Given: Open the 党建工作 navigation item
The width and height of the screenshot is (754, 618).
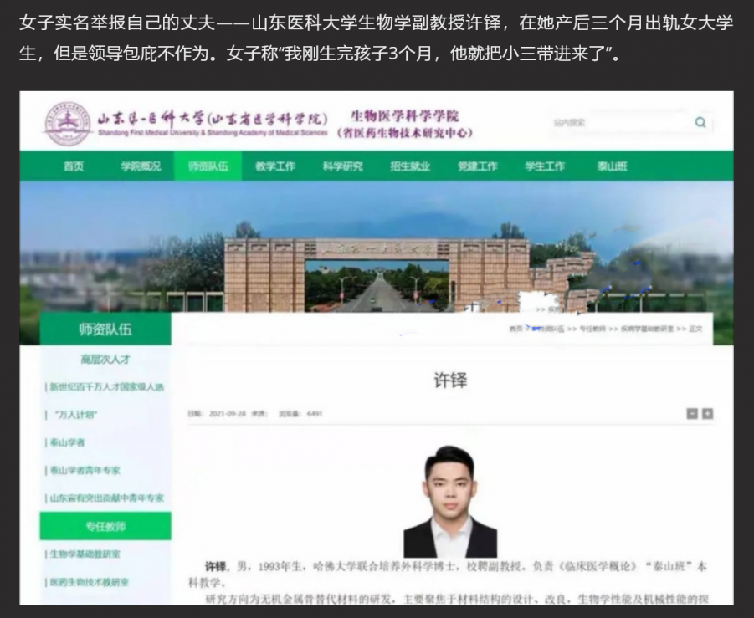Looking at the screenshot, I should click(x=477, y=166).
